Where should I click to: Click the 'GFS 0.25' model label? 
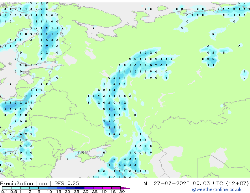pyautogui.click(x=67, y=184)
